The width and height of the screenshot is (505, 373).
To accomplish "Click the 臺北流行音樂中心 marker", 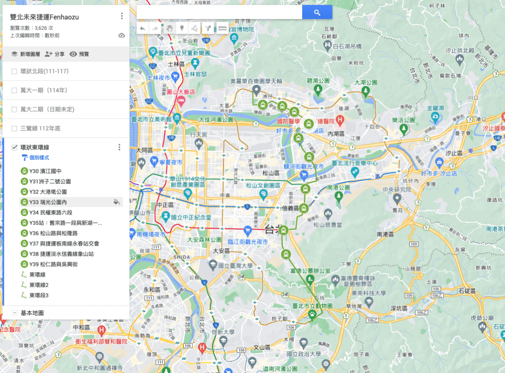I will [355, 172].
